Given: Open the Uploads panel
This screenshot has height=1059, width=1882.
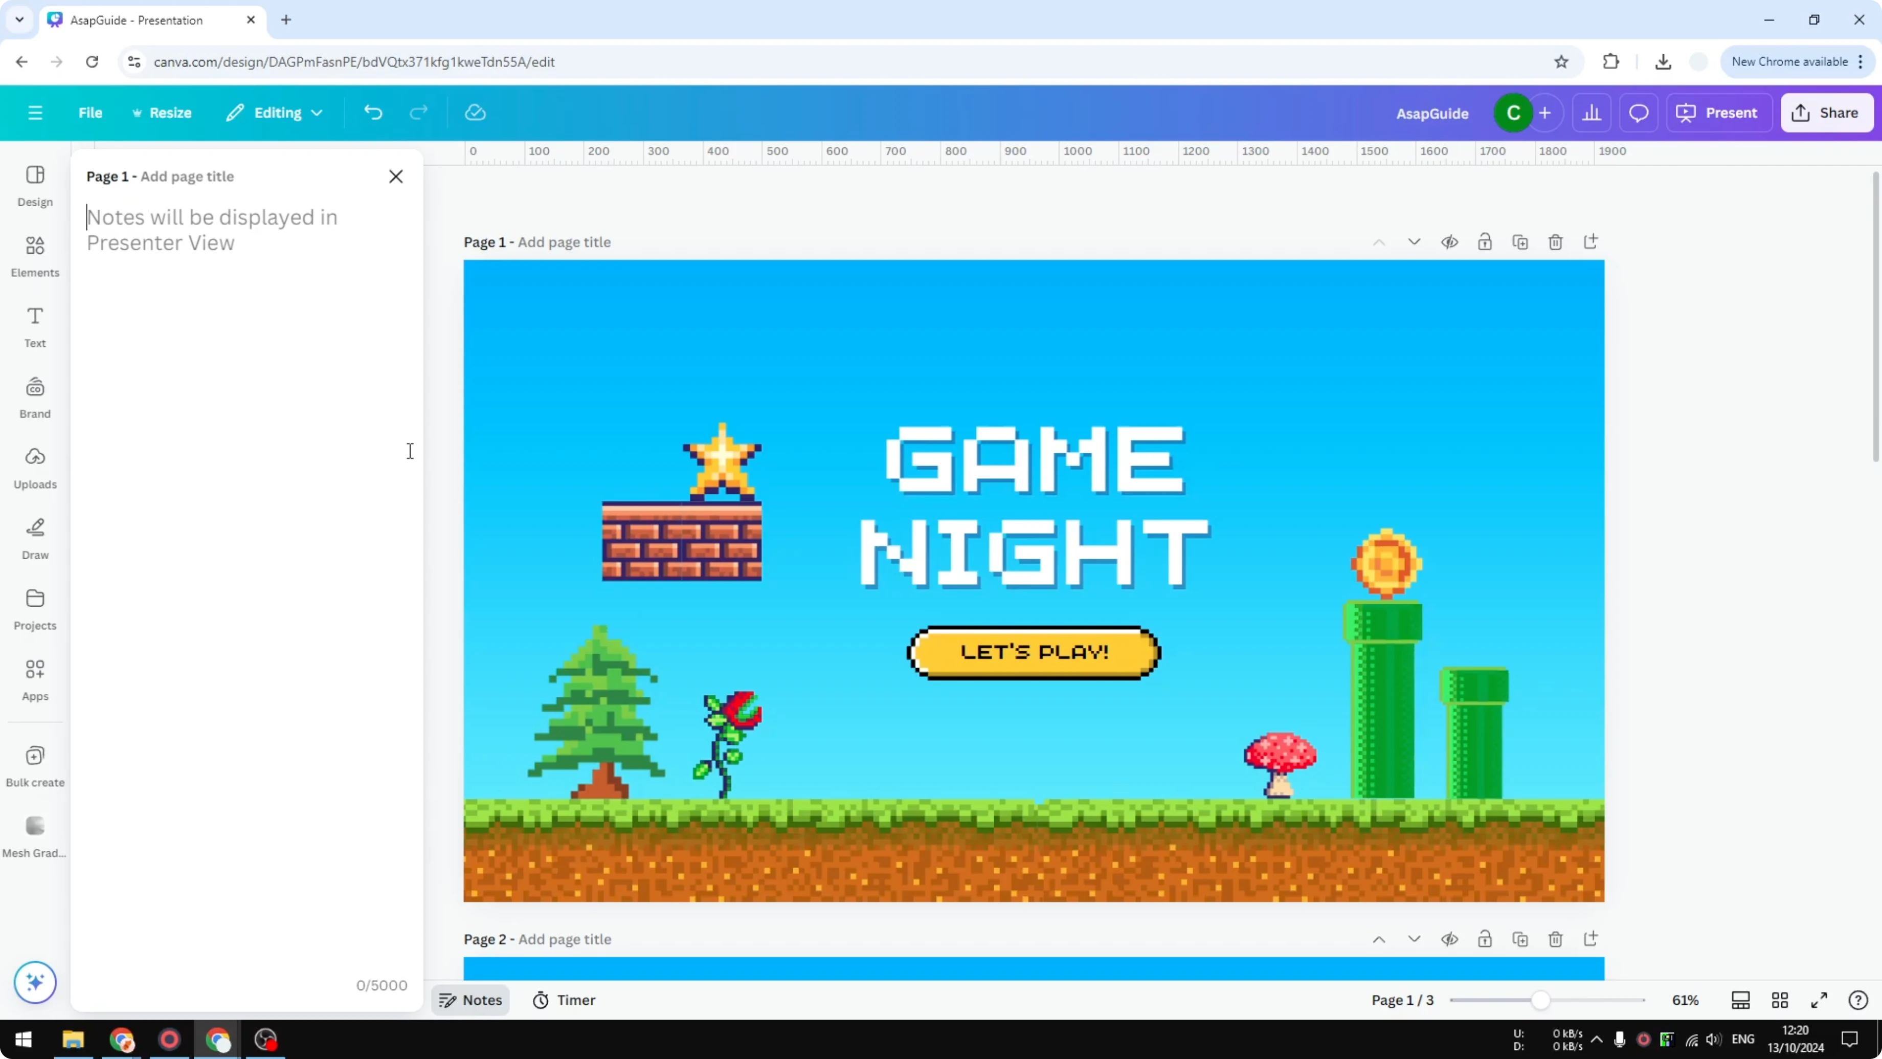Looking at the screenshot, I should [35, 469].
